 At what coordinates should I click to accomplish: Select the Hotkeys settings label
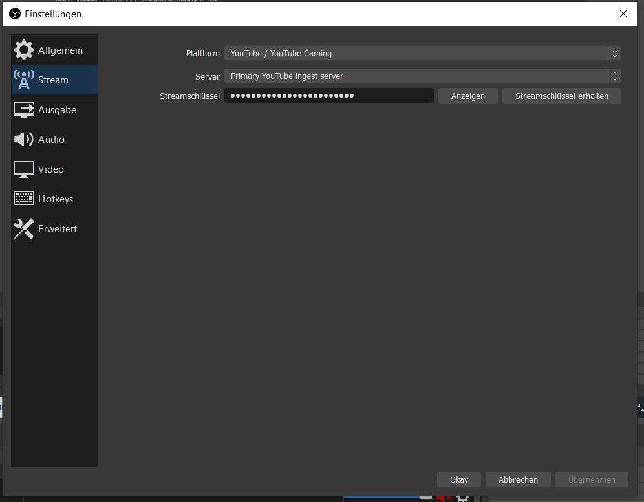[56, 199]
